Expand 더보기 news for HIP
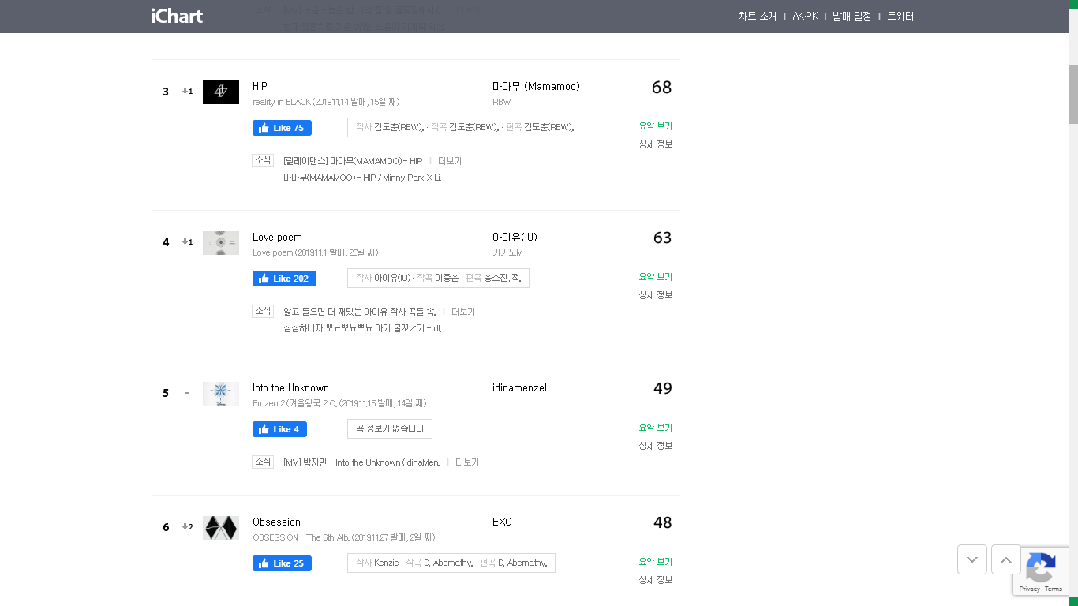 pyautogui.click(x=450, y=161)
